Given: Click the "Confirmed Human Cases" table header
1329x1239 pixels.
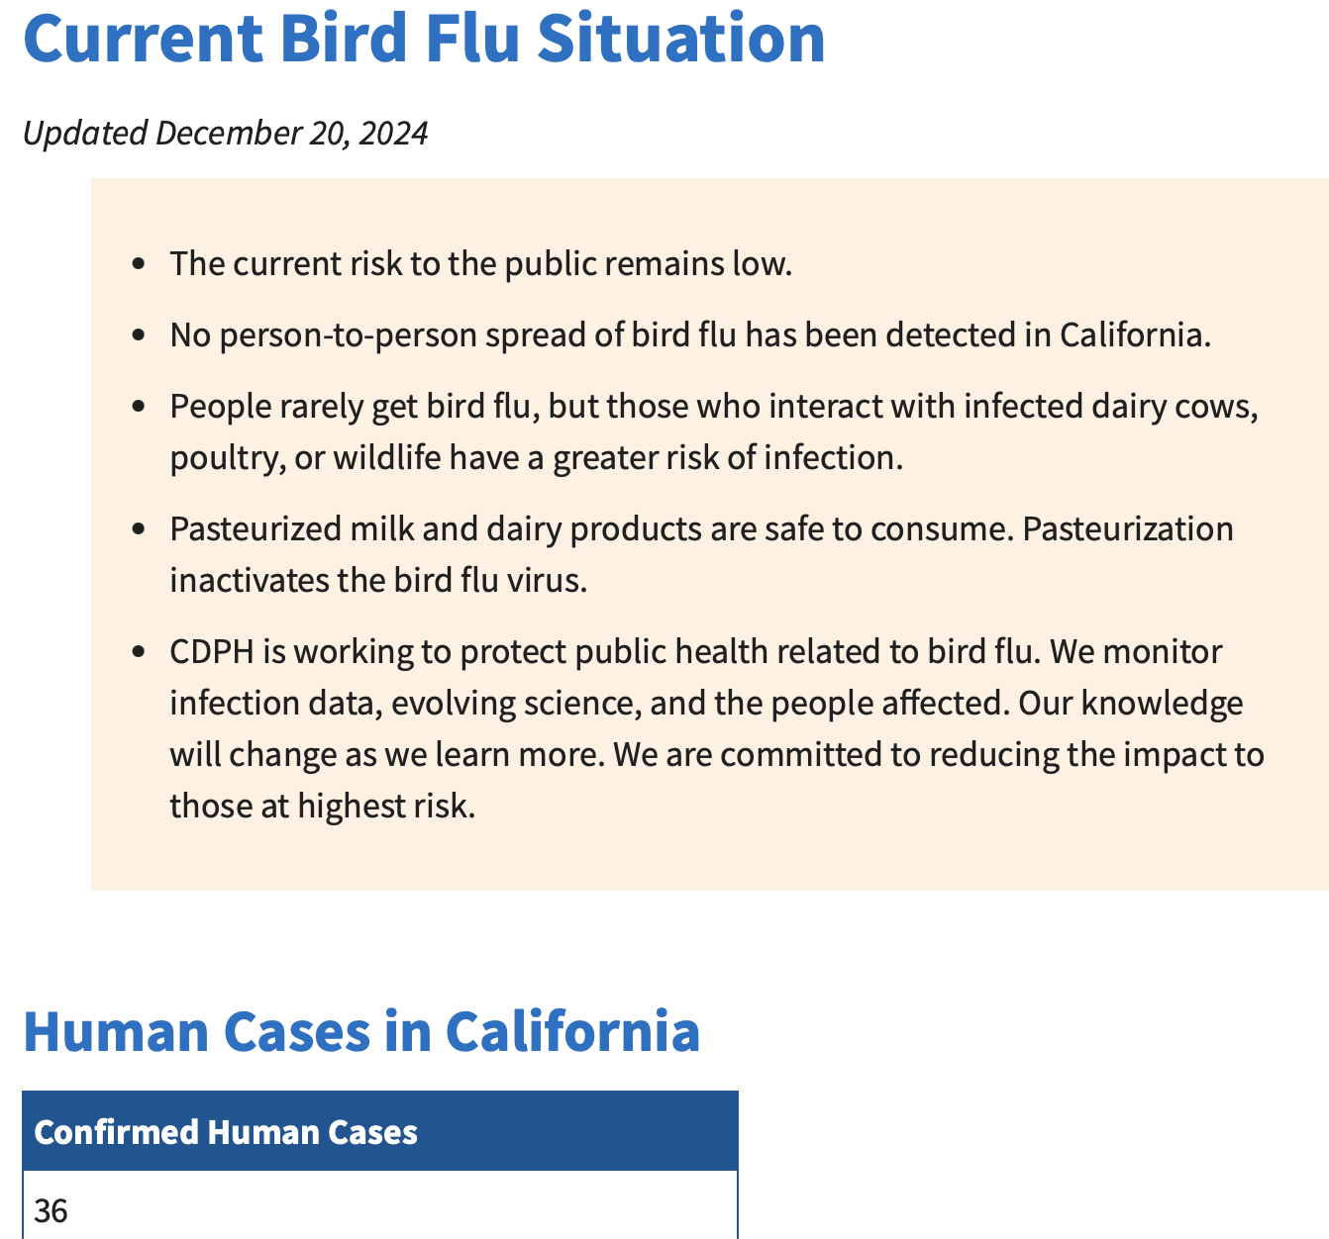Looking at the screenshot, I should (x=226, y=1132).
